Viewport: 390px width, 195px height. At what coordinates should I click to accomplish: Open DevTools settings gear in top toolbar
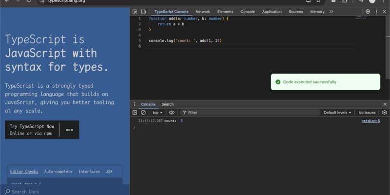pyautogui.click(x=368, y=12)
